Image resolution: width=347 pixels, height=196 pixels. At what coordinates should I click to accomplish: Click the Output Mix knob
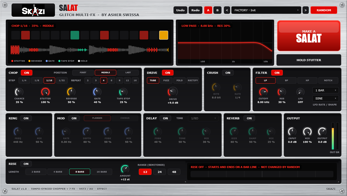307,132
